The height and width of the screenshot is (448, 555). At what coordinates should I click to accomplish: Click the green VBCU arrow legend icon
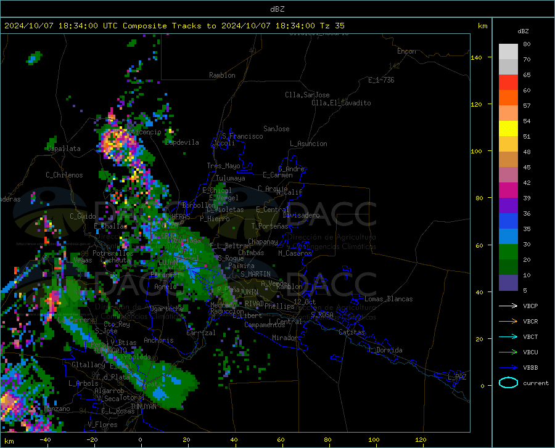point(508,352)
